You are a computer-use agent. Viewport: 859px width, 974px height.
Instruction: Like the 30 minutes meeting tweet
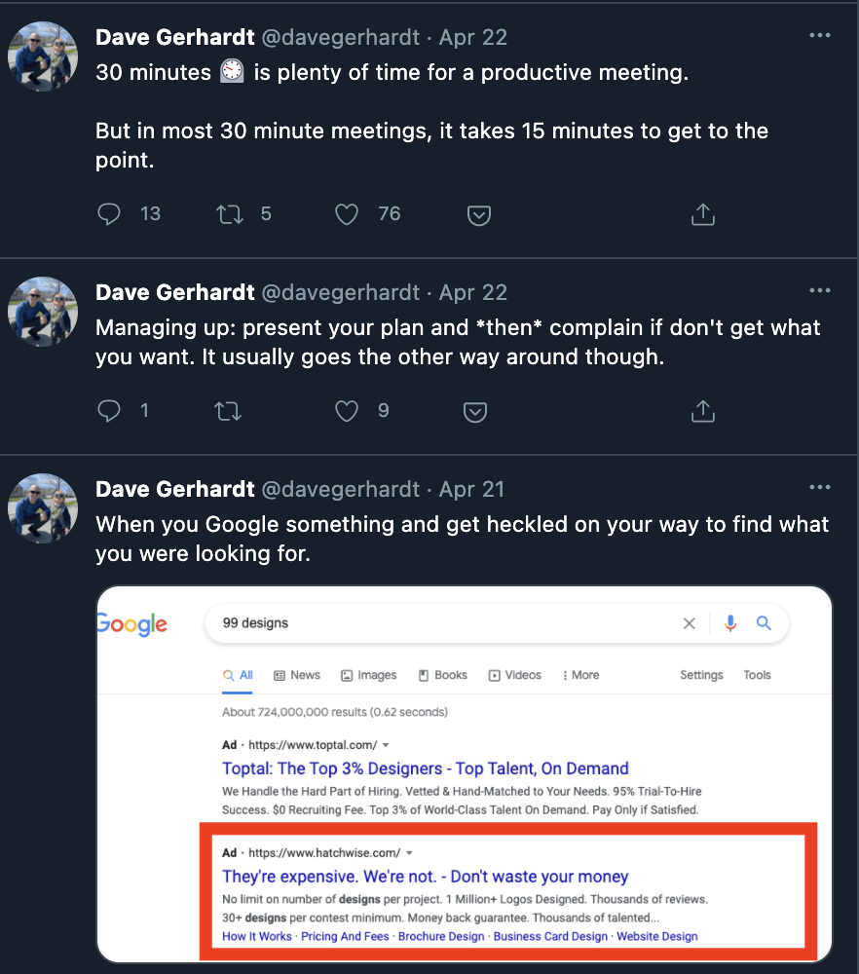(347, 214)
